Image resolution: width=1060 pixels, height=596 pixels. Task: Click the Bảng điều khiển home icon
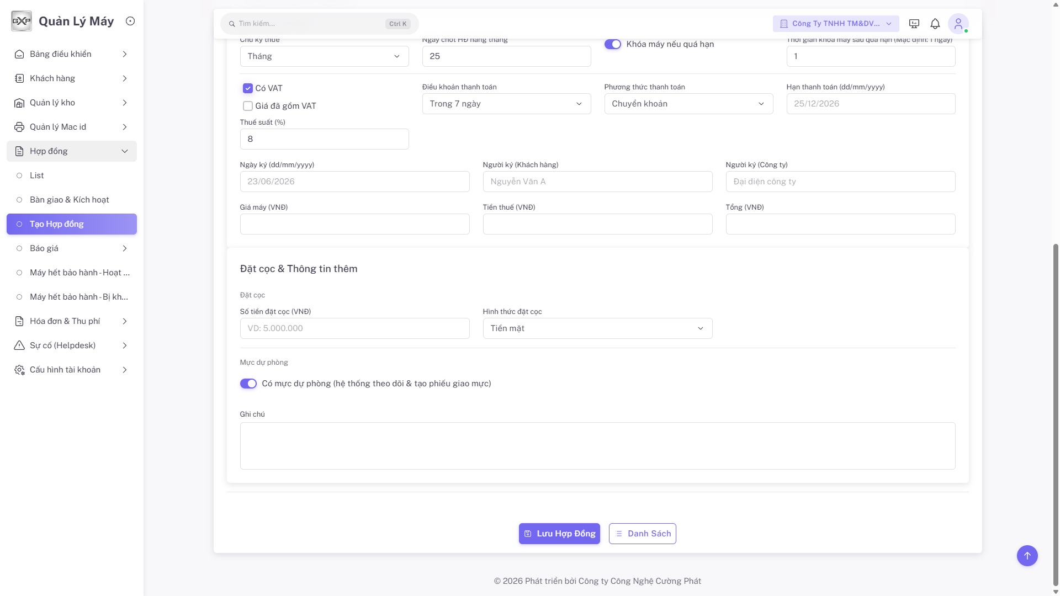tap(19, 54)
